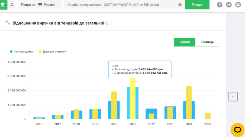The width and height of the screenshot is (245, 137).
Task: Click the green bank building icon
Action: click(3, 5)
